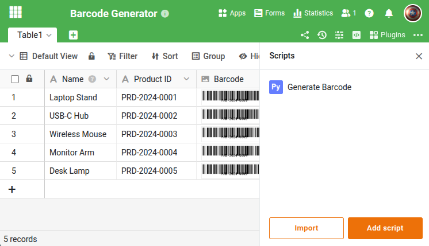Select the USB-C Hub cell

[81, 116]
